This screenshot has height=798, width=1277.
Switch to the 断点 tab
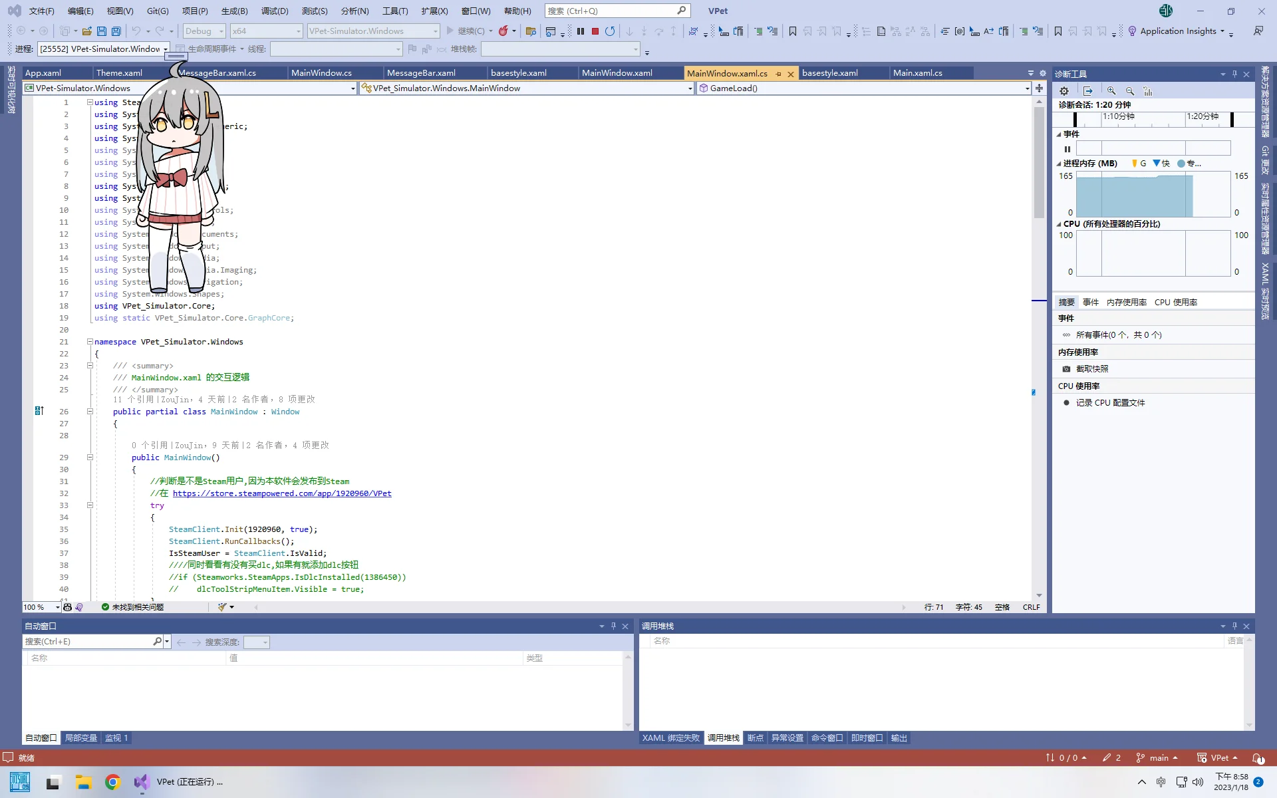tap(755, 738)
